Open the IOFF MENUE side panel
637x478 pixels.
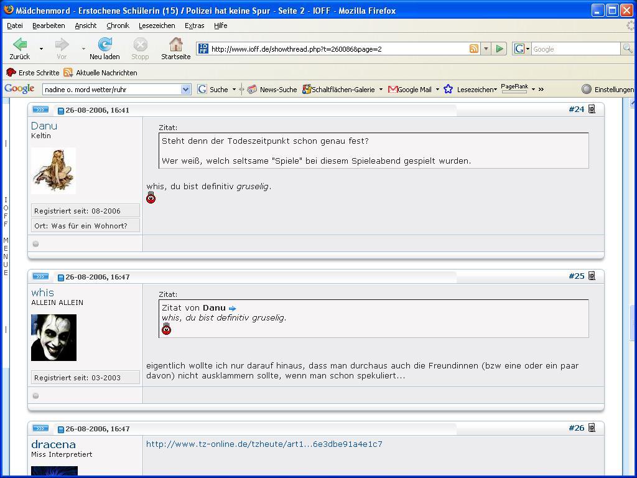6,236
